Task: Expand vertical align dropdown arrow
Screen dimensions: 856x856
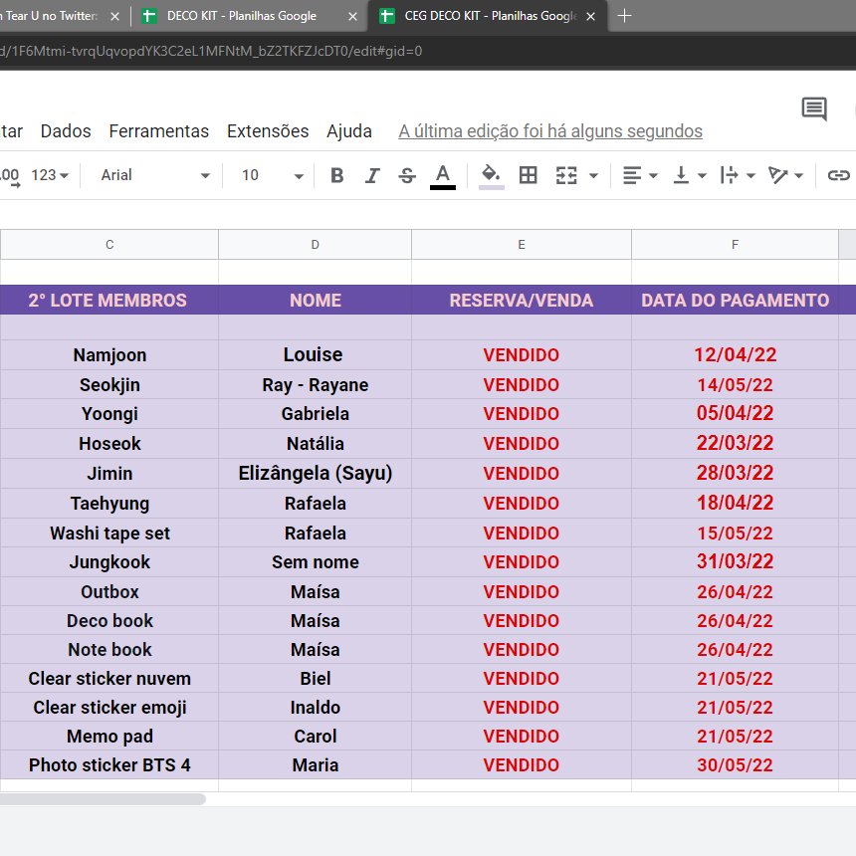Action: coord(702,176)
